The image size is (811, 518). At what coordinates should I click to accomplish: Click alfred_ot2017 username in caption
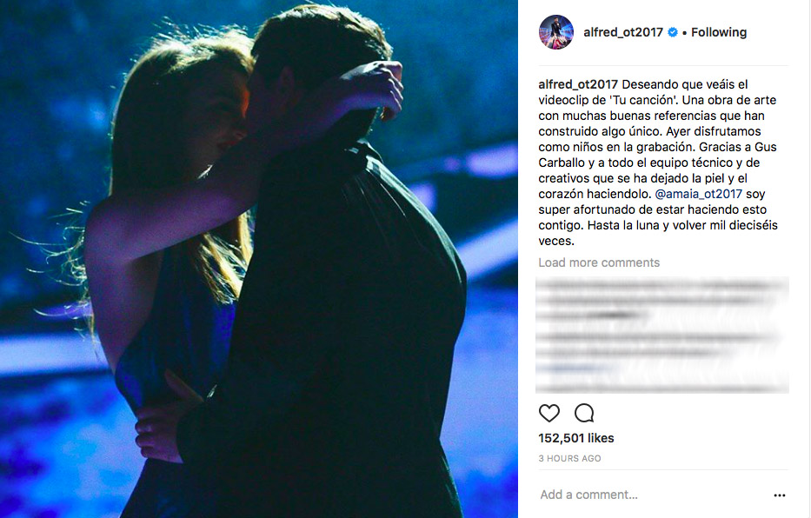point(578,84)
